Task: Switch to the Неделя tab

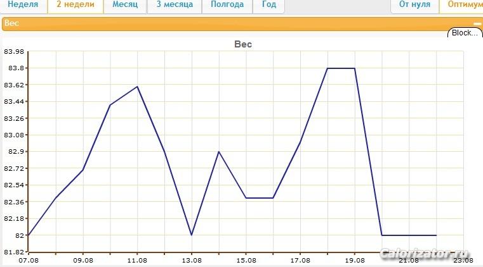Action: 23,5
